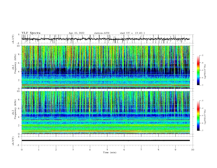Image resolution: width=217 pixels, height=168 pixels.
Task: Click time axis tick label "4"
Action: [90, 150]
